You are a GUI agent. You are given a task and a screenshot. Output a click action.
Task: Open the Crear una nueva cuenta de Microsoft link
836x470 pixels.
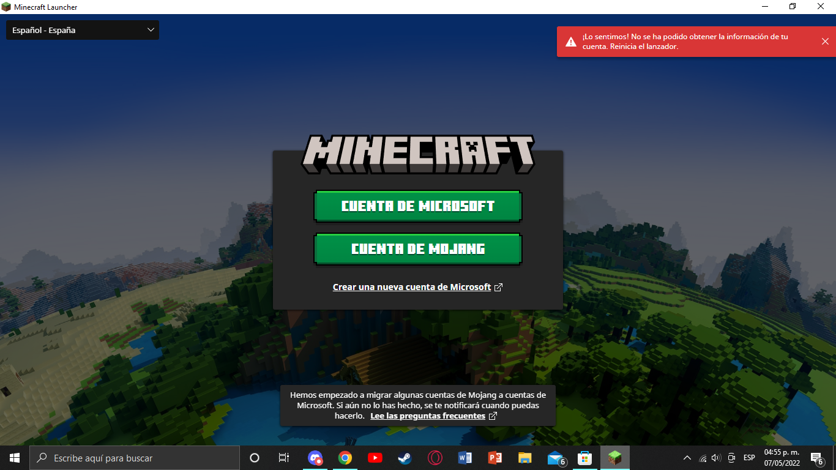tap(412, 287)
